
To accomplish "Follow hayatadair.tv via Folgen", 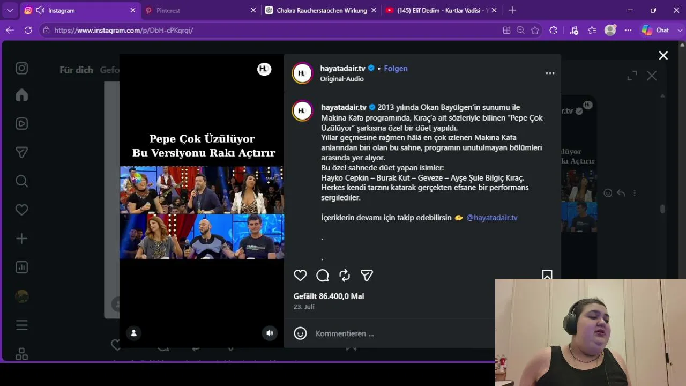I will pos(396,69).
